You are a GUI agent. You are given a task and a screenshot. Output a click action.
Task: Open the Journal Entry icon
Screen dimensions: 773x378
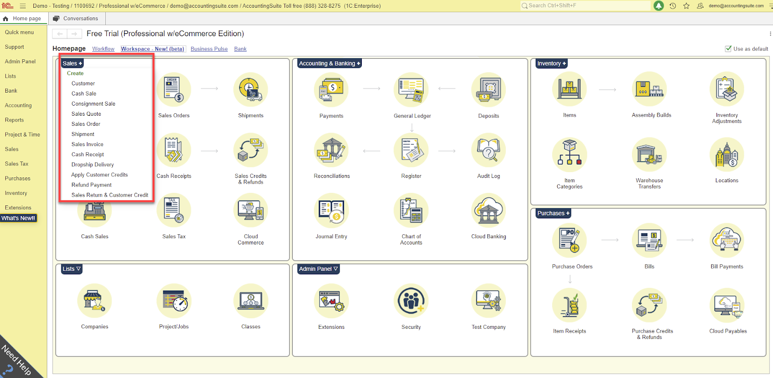coord(331,211)
